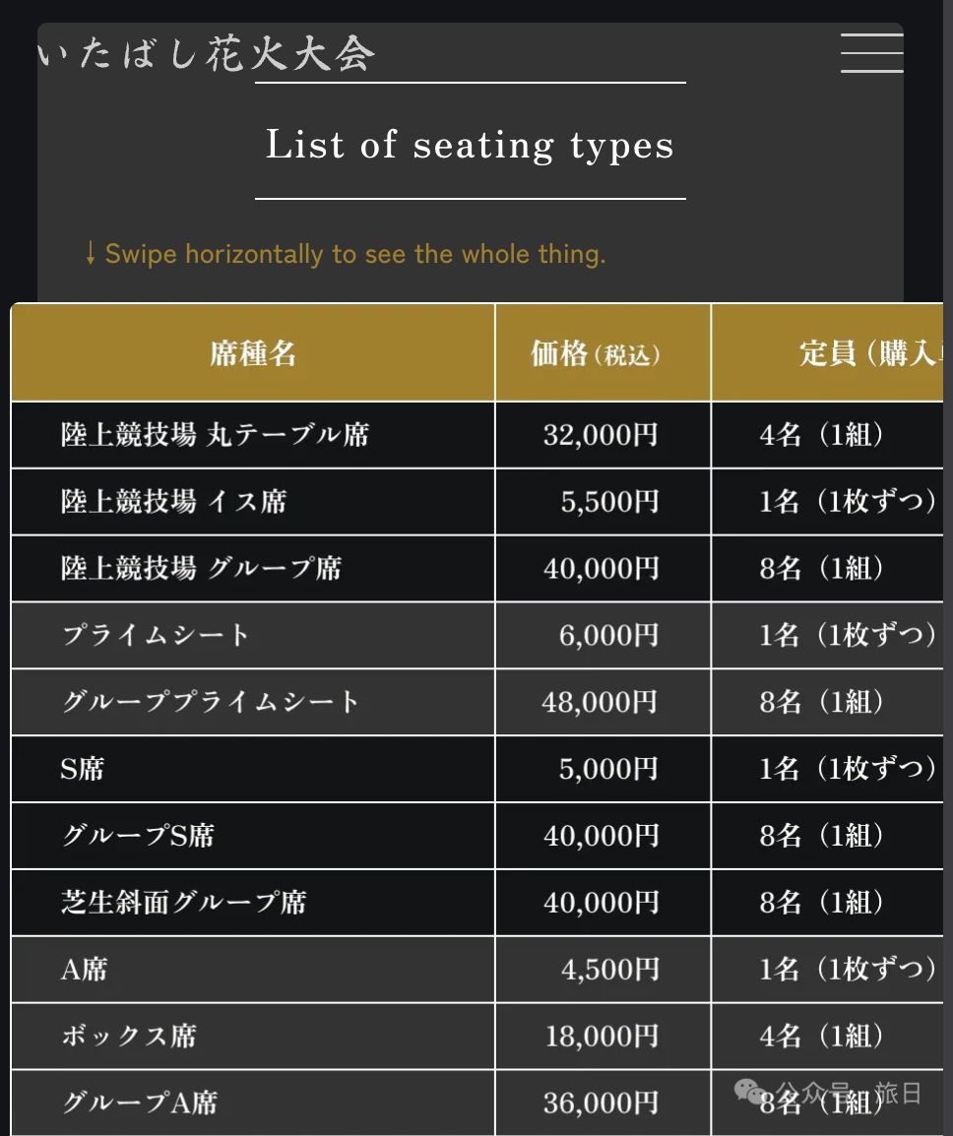Click the A席 row name
The image size is (953, 1136).
[84, 970]
